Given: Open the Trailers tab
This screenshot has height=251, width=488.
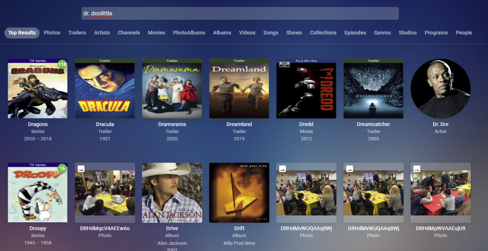Looking at the screenshot, I should click(77, 33).
